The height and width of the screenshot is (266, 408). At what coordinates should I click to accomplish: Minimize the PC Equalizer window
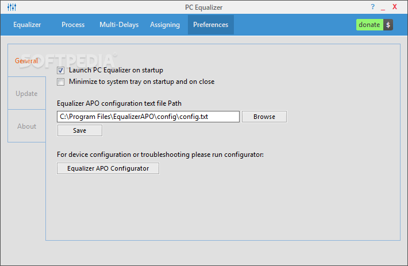click(x=383, y=8)
